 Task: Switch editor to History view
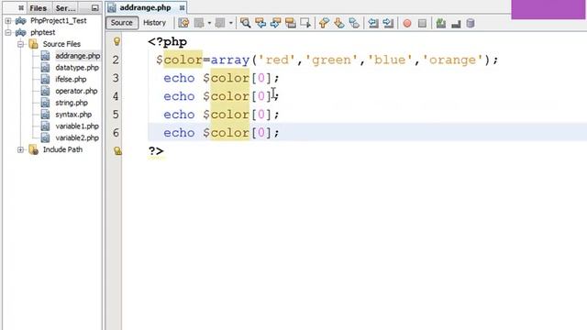click(x=155, y=23)
